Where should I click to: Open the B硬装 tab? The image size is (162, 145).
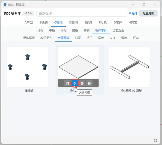(44, 22)
